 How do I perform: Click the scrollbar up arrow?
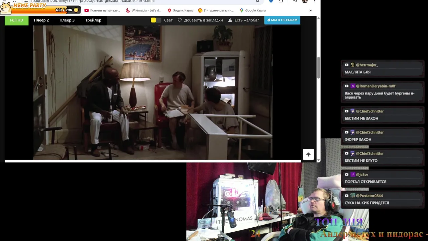(318, 18)
